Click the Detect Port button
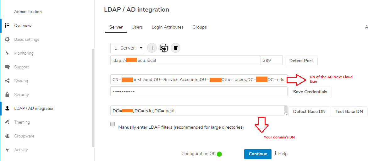 click(x=301, y=61)
